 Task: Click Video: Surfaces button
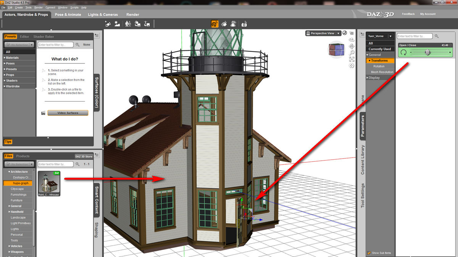[x=68, y=113]
